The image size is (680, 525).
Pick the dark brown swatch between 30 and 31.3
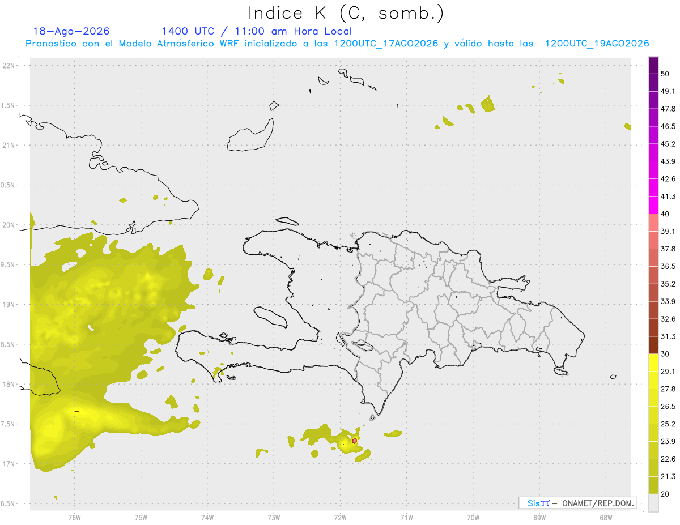pos(654,345)
